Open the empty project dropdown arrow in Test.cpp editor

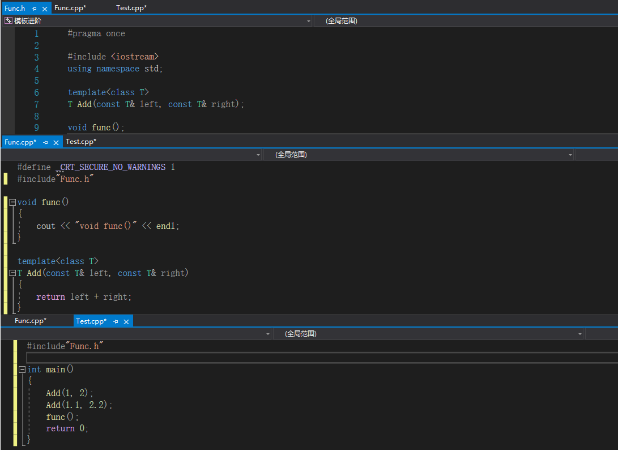click(x=267, y=334)
